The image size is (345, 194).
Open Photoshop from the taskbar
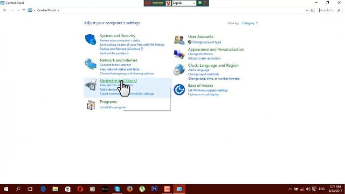tap(155, 189)
